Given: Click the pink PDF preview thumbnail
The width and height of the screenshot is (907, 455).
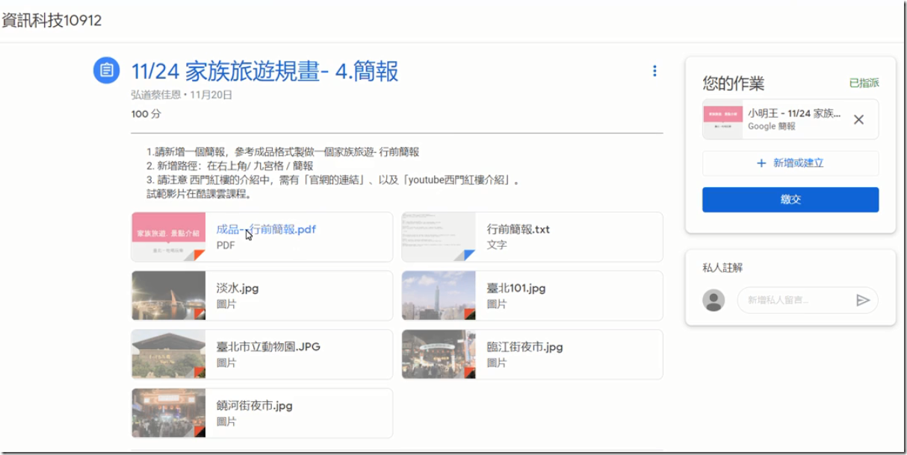Looking at the screenshot, I should tap(168, 237).
